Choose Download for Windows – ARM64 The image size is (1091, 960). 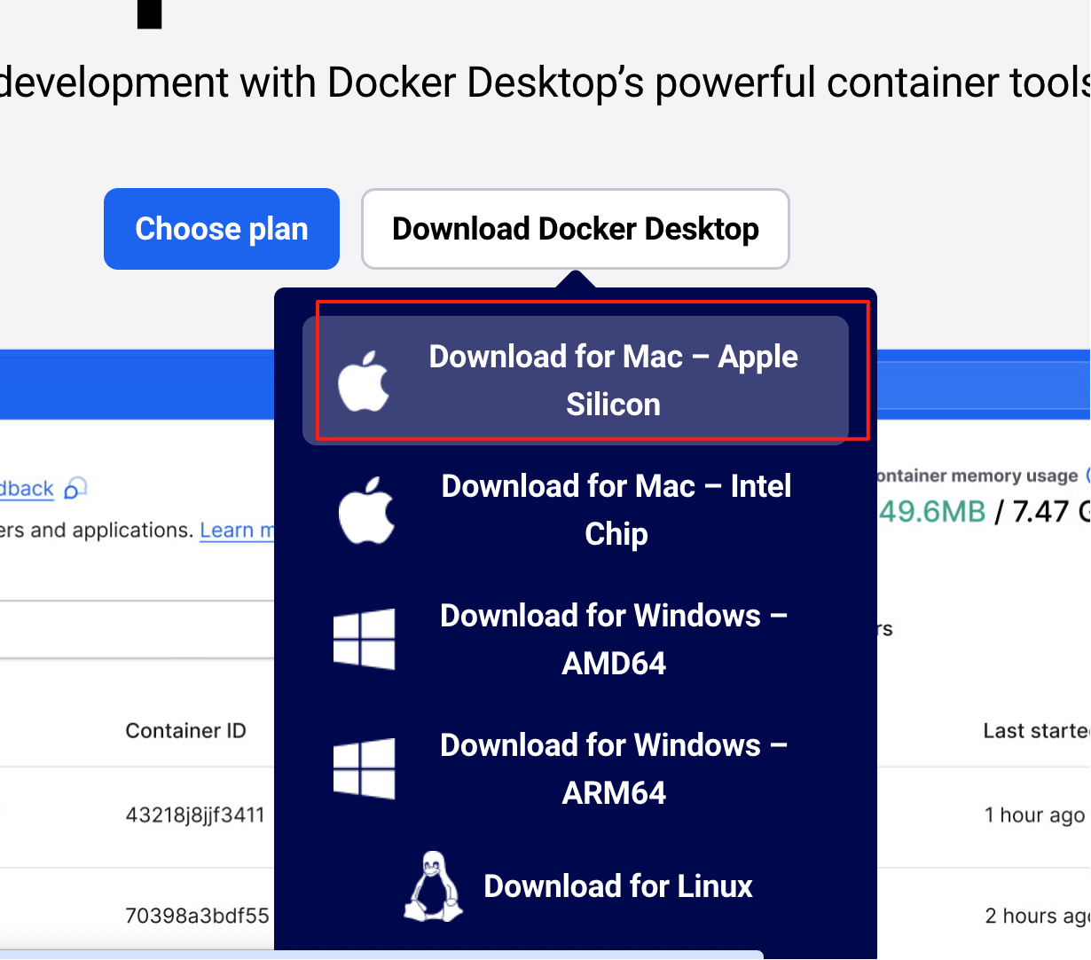click(576, 768)
